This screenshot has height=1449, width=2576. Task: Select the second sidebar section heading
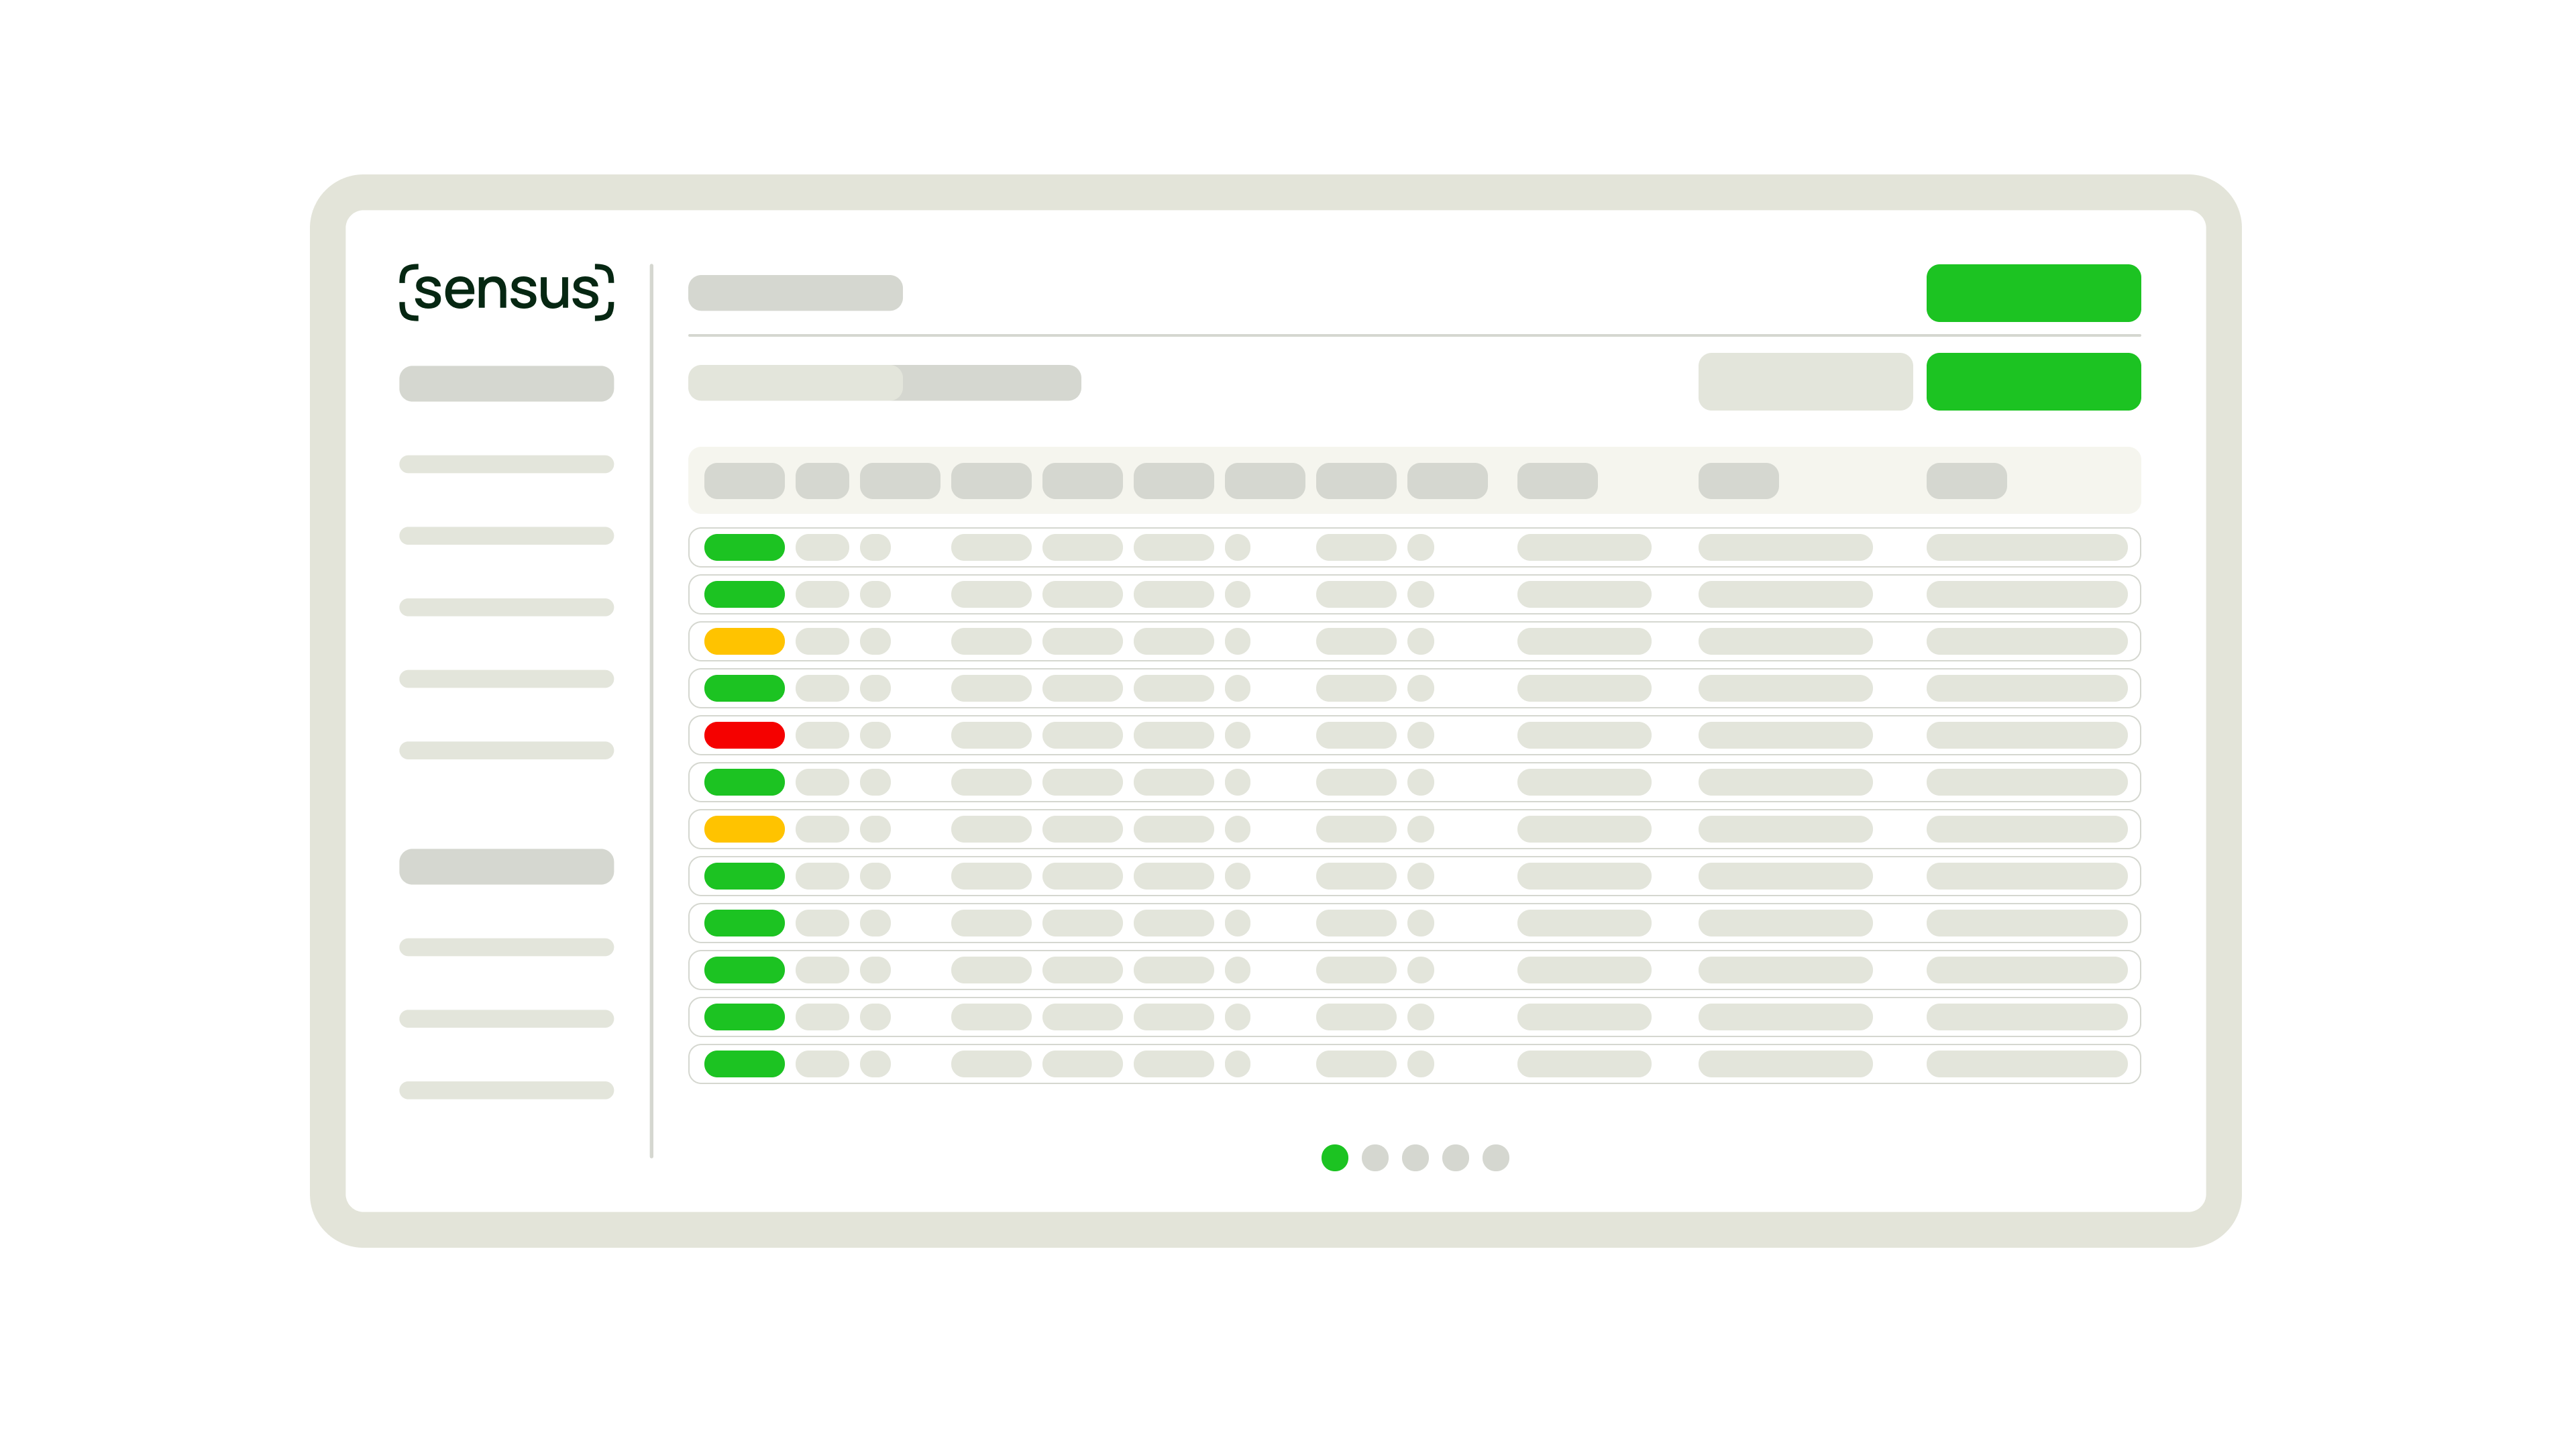[506, 866]
